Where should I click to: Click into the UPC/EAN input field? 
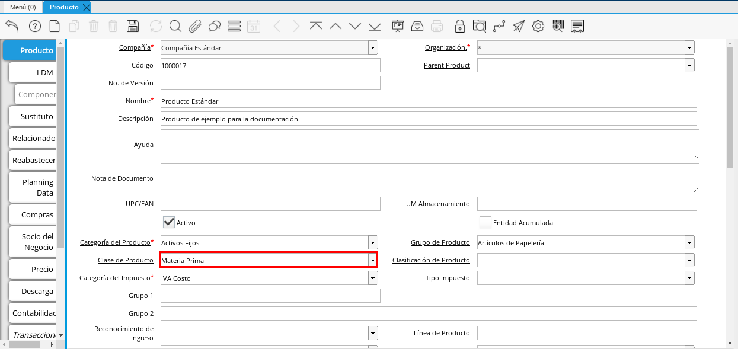point(270,204)
